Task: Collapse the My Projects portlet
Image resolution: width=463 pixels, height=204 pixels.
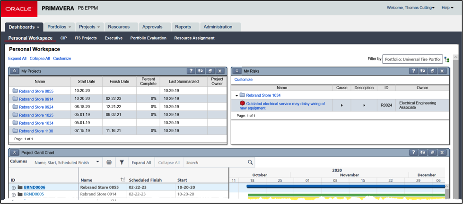Action: point(15,71)
